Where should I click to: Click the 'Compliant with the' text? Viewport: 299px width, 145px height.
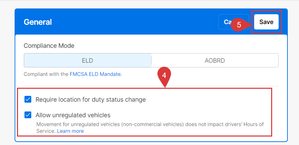[x=46, y=74]
